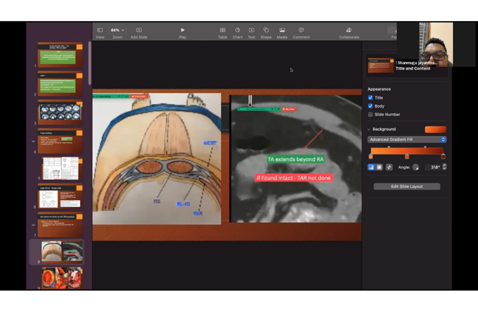Image resolution: width=478 pixels, height=311 pixels.
Task: Select the middle gradient color stop
Action: coord(407,157)
